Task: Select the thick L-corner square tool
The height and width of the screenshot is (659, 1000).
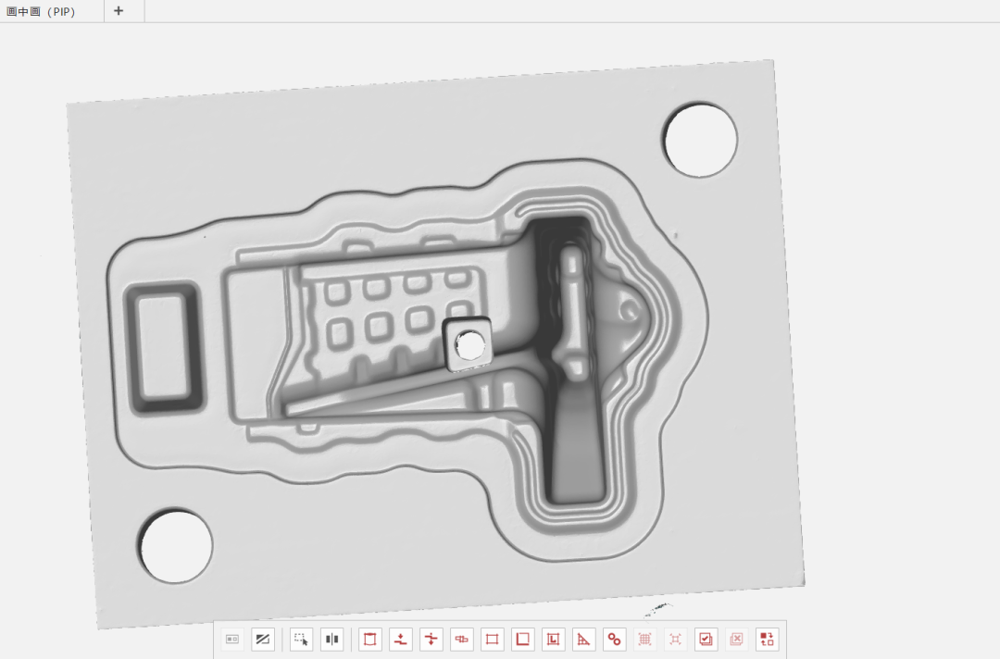Action: coord(522,640)
